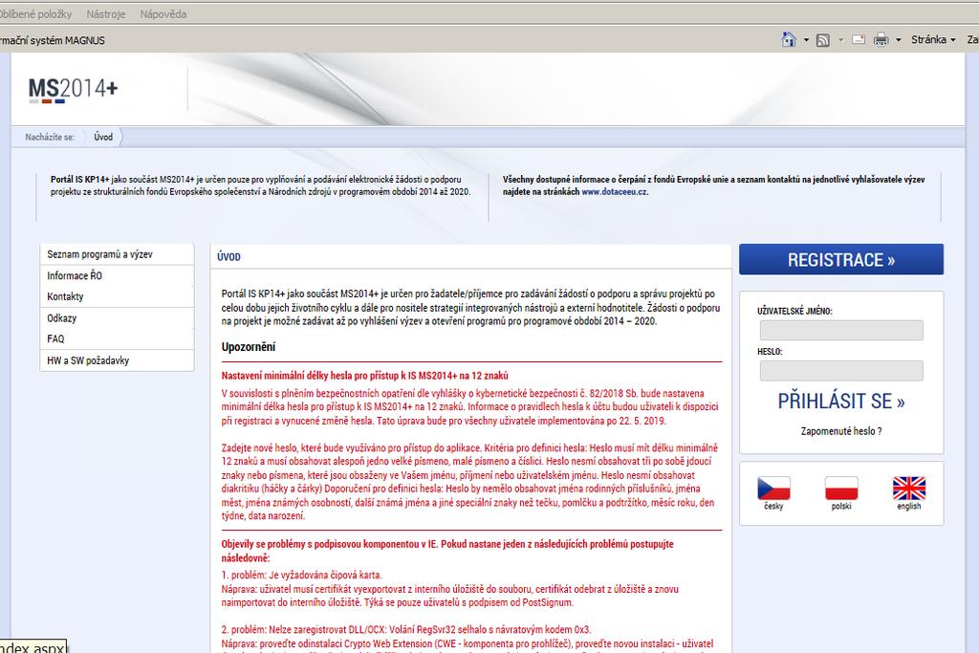This screenshot has height=653, width=979.
Task: Click the RSS feeds icon
Action: point(823,40)
